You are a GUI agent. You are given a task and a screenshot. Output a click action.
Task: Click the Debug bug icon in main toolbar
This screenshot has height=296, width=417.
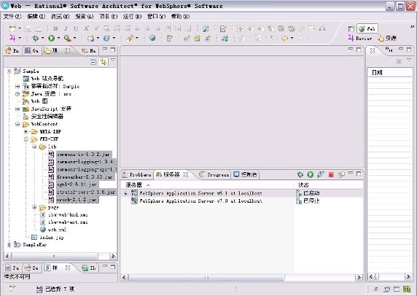(36, 39)
